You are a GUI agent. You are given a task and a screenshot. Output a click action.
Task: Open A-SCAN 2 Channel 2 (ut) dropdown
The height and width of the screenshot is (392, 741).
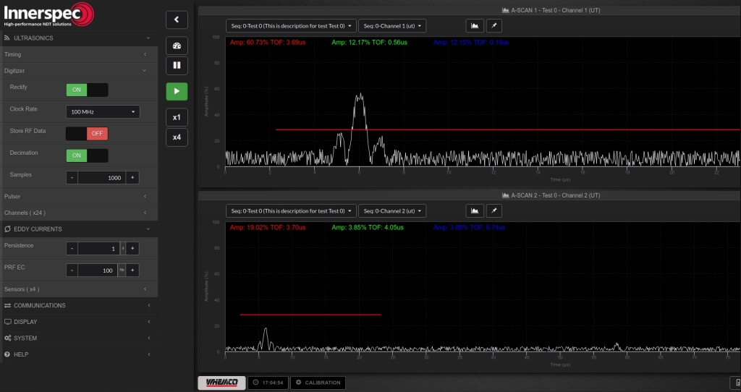tap(392, 211)
